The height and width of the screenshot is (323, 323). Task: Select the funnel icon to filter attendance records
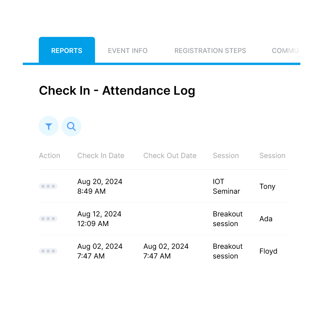pyautogui.click(x=48, y=126)
